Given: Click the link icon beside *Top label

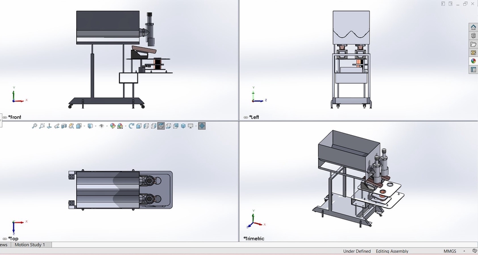Looking at the screenshot, I should pos(5,239).
